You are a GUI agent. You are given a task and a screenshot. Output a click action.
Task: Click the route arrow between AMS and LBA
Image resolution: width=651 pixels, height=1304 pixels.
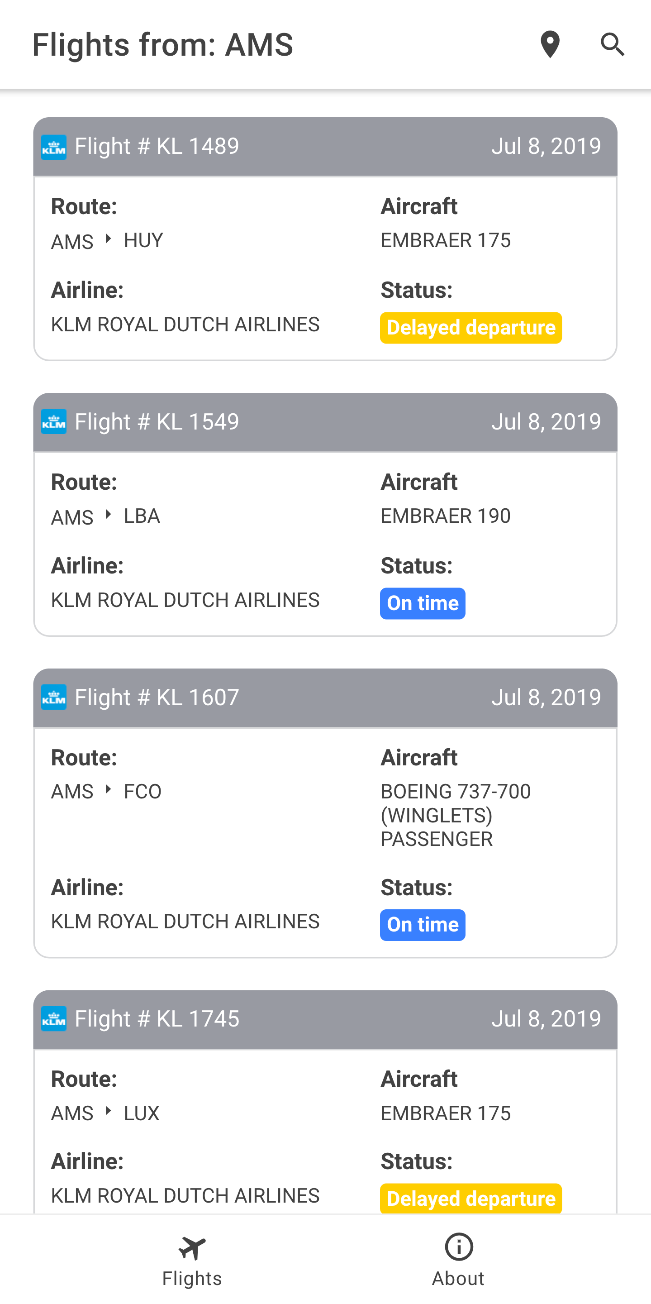coord(108,514)
